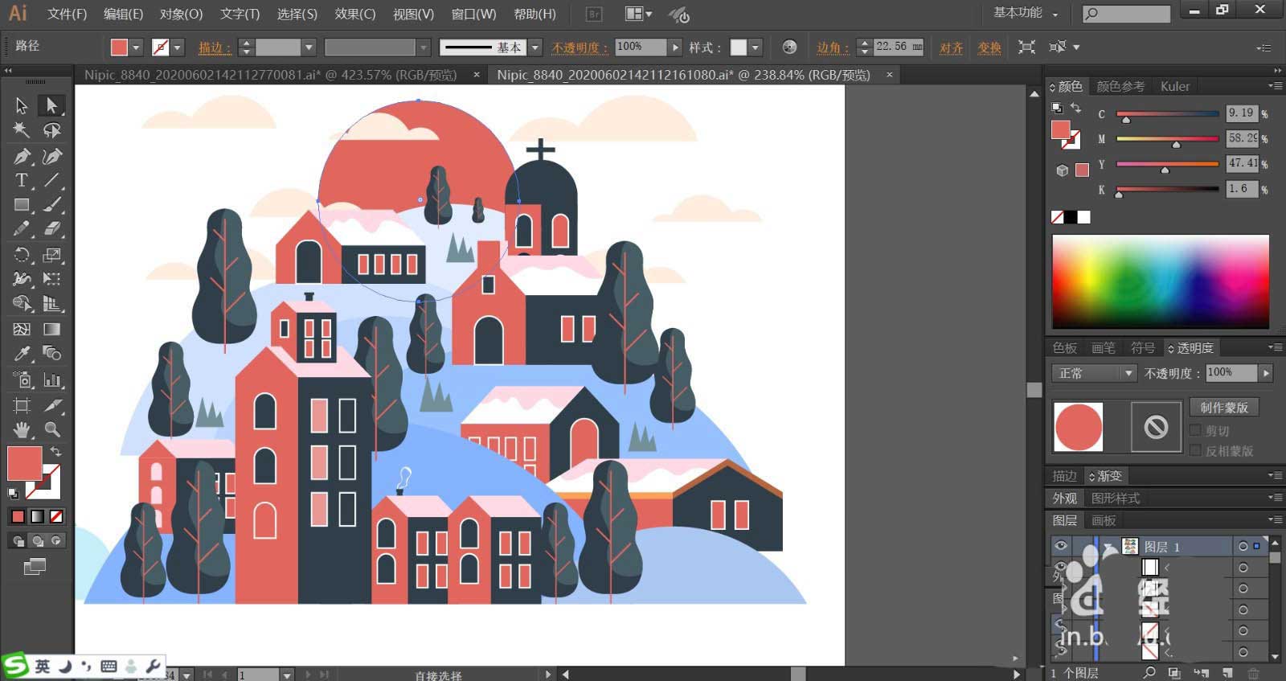Toggle visibility of 图层 1 layer
The width and height of the screenshot is (1286, 681).
click(x=1061, y=546)
